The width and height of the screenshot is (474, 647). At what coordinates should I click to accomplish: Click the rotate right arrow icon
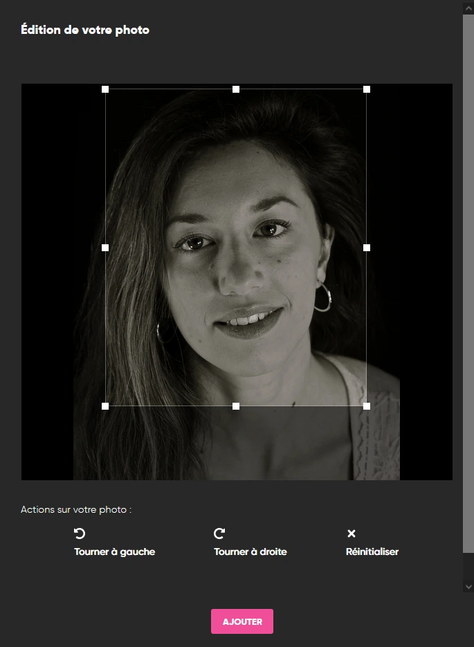coord(219,534)
